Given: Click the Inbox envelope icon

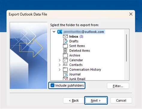Looking at the screenshot, I should (65, 36).
